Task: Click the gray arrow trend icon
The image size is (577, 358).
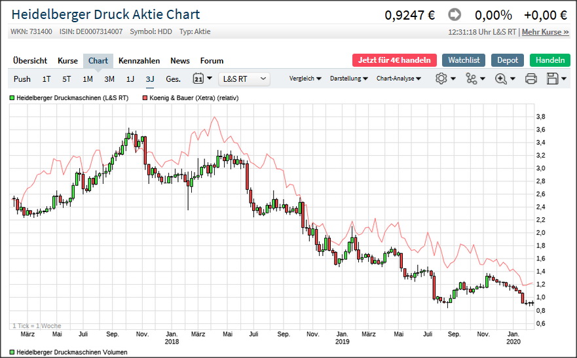Action: click(455, 15)
